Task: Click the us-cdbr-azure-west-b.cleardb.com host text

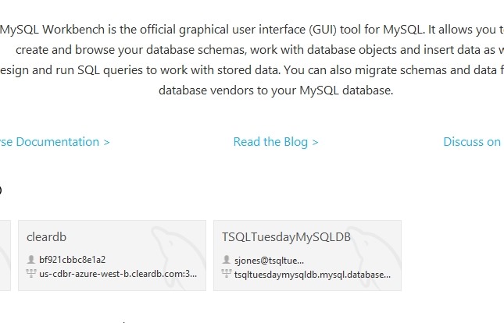Action: (118, 274)
